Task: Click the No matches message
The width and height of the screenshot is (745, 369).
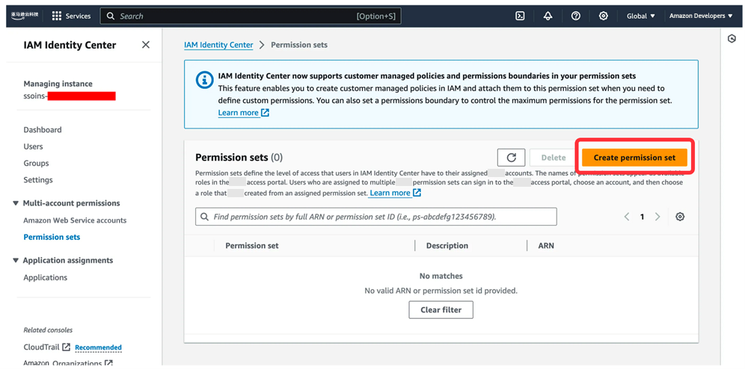Action: [441, 276]
